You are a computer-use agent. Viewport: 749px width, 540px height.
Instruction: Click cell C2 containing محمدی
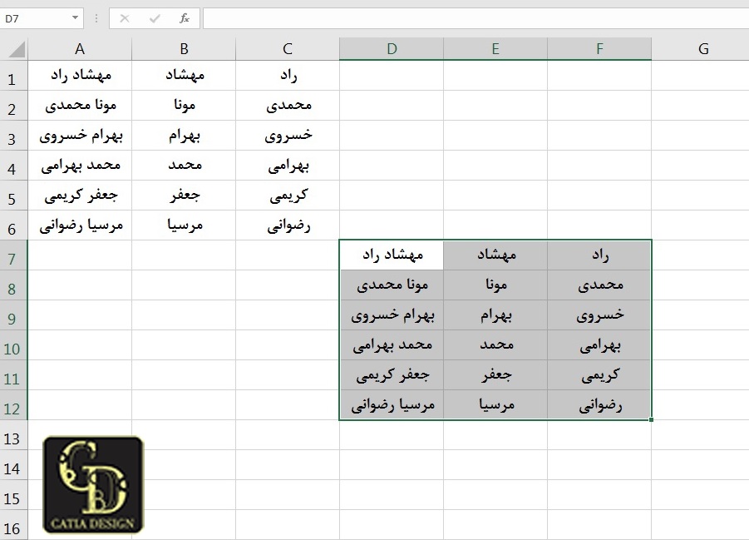pyautogui.click(x=288, y=105)
